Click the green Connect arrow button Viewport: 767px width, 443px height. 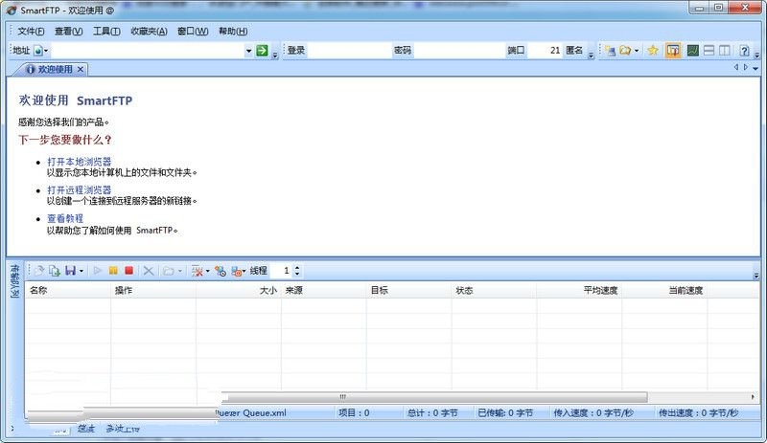(262, 51)
